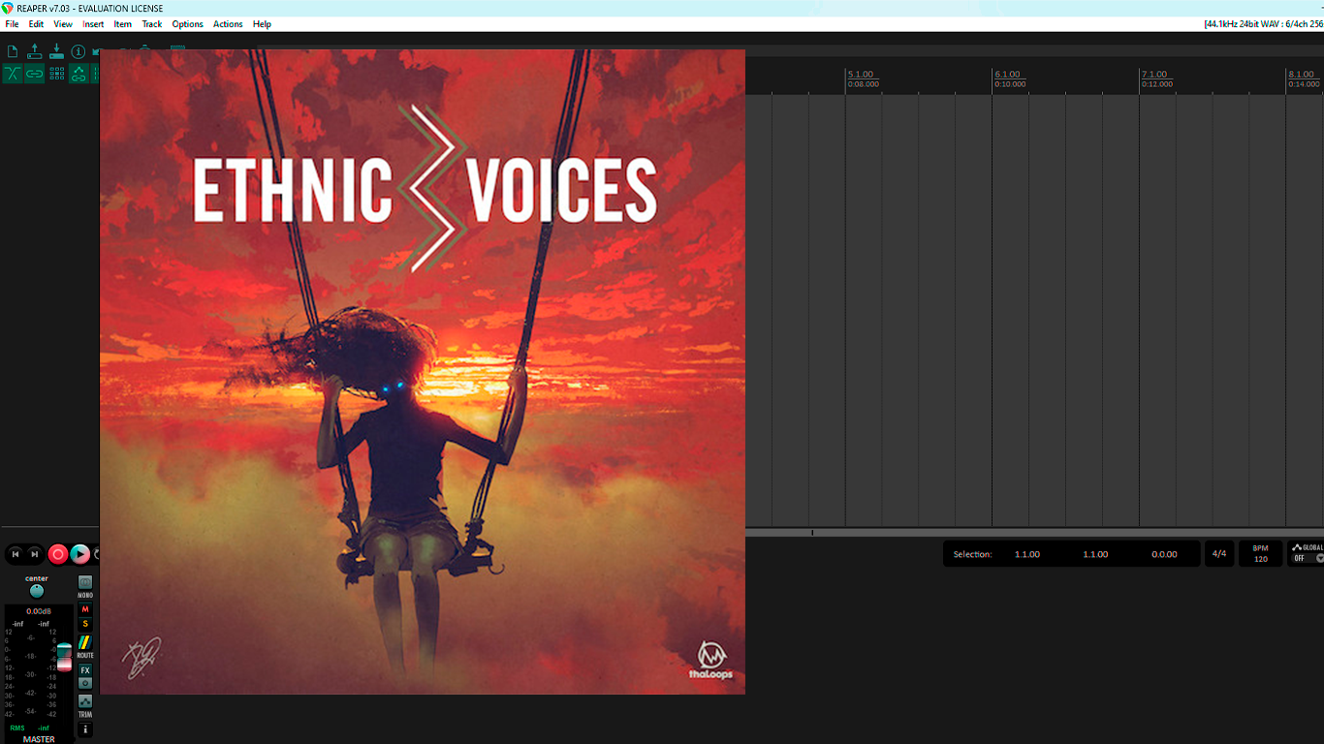
Task: Toggle item grouping chain-link button
Action: pos(35,74)
